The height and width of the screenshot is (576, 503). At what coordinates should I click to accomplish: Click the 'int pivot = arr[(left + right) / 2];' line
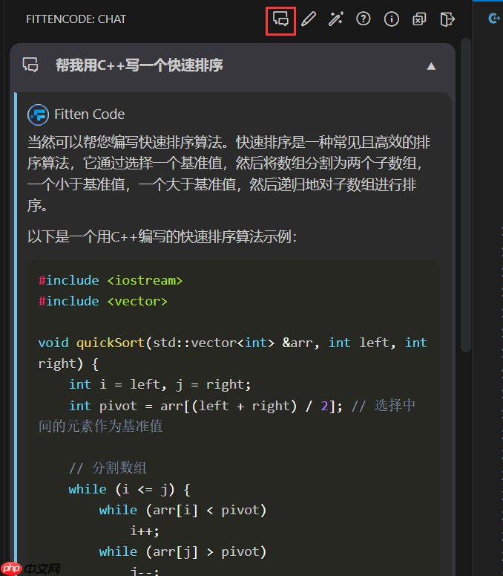(206, 406)
